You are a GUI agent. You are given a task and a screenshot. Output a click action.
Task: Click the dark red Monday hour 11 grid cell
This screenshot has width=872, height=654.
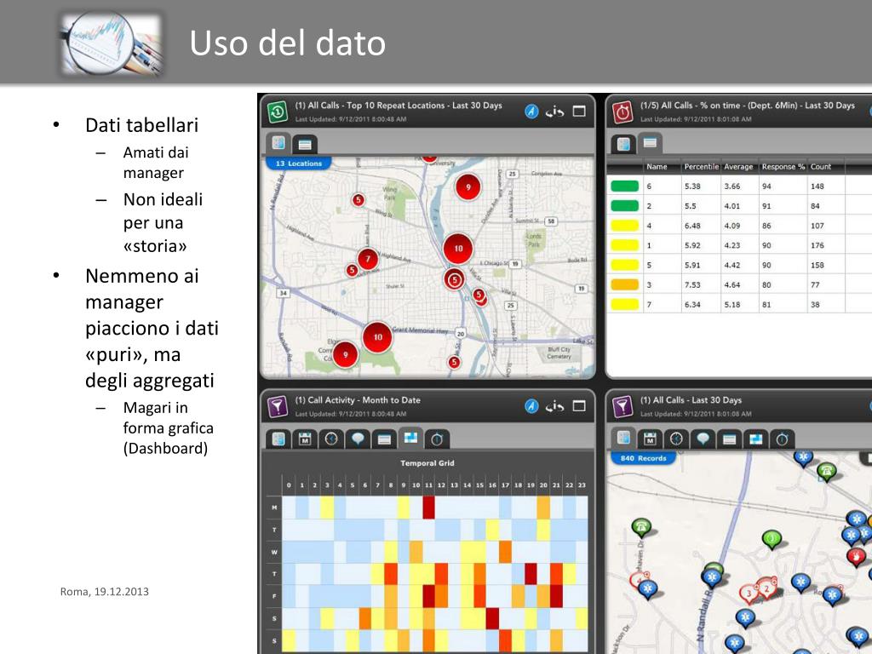pos(429,508)
